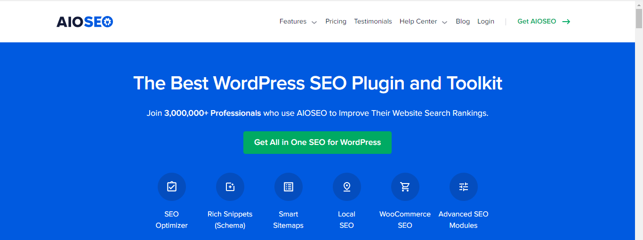Select the WooCommerce SEO cart icon

[405, 187]
